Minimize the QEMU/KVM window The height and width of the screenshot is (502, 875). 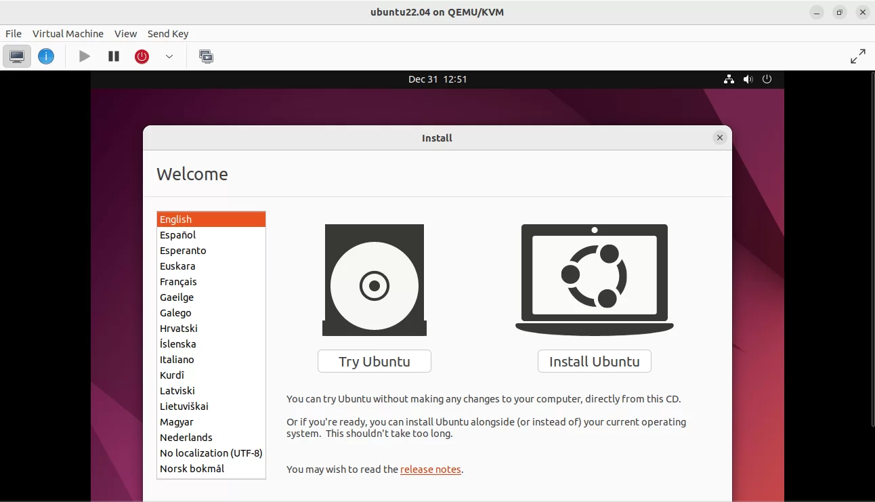pyautogui.click(x=817, y=12)
